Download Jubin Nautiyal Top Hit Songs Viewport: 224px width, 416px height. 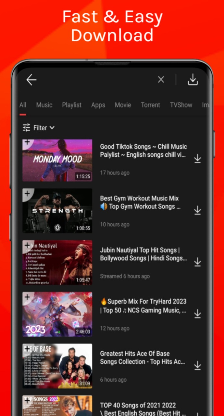197,262
